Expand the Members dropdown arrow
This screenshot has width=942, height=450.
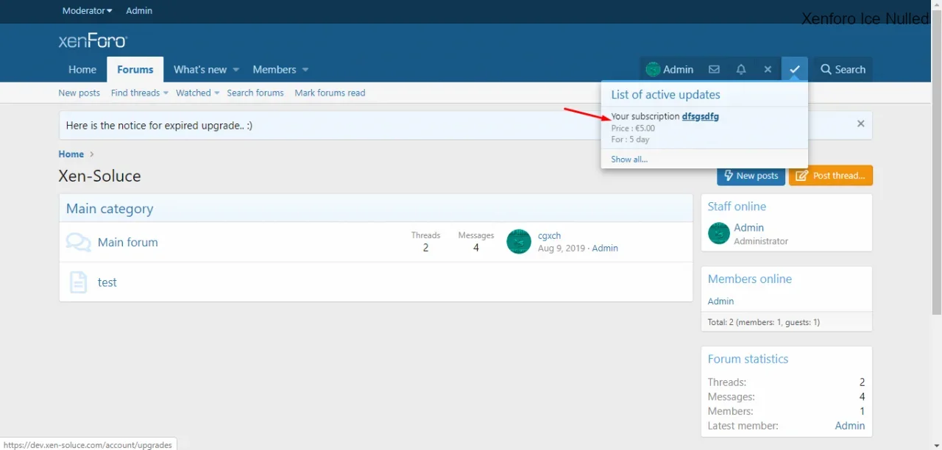click(x=305, y=70)
